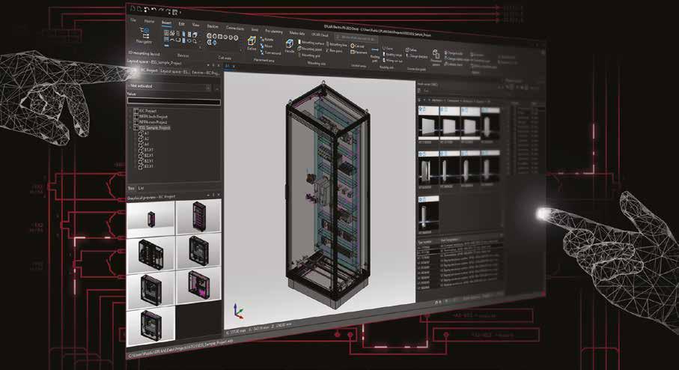
Task: Click the Rotate placement area command
Action: [267, 40]
